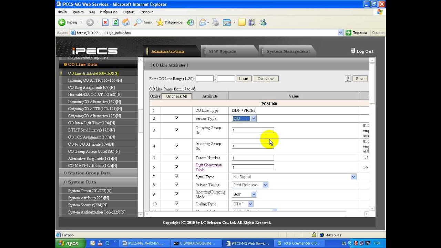Click the Digit Conversion Table attribute link
This screenshot has width=441, height=248.
(209, 167)
